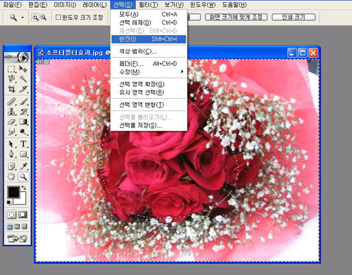The image size is (352, 275).
Task: Choose the Gradient tool
Action: 23,122
